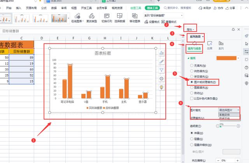249x163 pixels.
Task: Switch to the 效果 effects tab
Action: pyautogui.click(x=210, y=46)
